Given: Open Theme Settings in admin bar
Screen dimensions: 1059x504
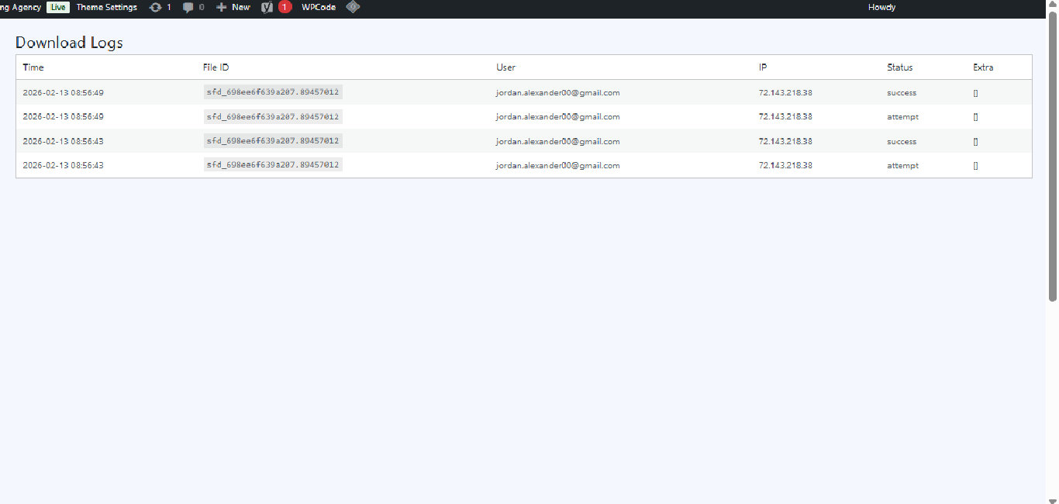Looking at the screenshot, I should point(106,7).
